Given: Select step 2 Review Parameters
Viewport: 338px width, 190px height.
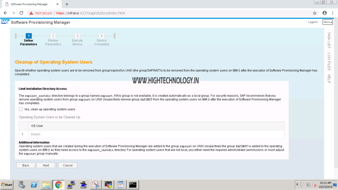Looking at the screenshot, I should [53, 40].
